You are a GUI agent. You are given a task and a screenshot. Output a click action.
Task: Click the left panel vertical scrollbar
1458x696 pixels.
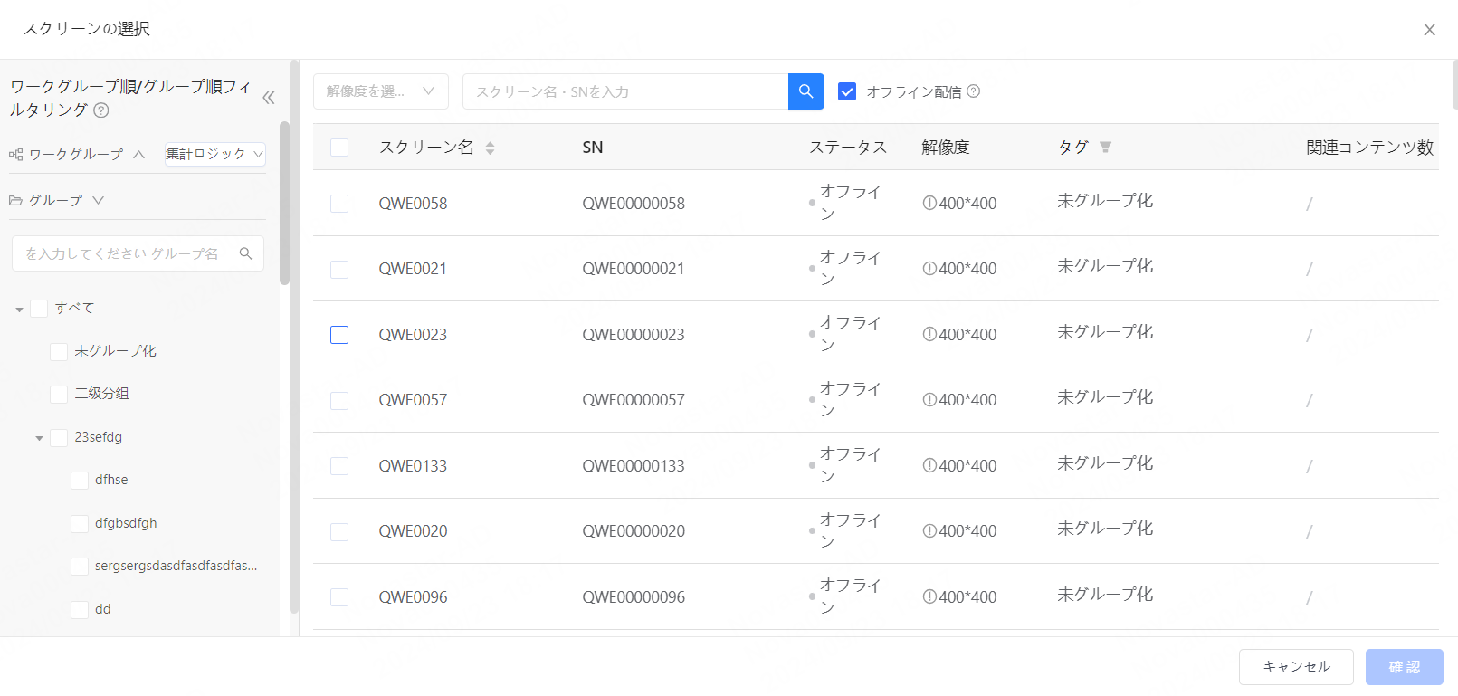(284, 204)
